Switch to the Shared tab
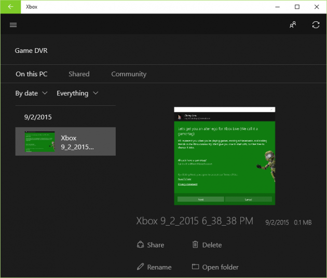 pyautogui.click(x=79, y=74)
